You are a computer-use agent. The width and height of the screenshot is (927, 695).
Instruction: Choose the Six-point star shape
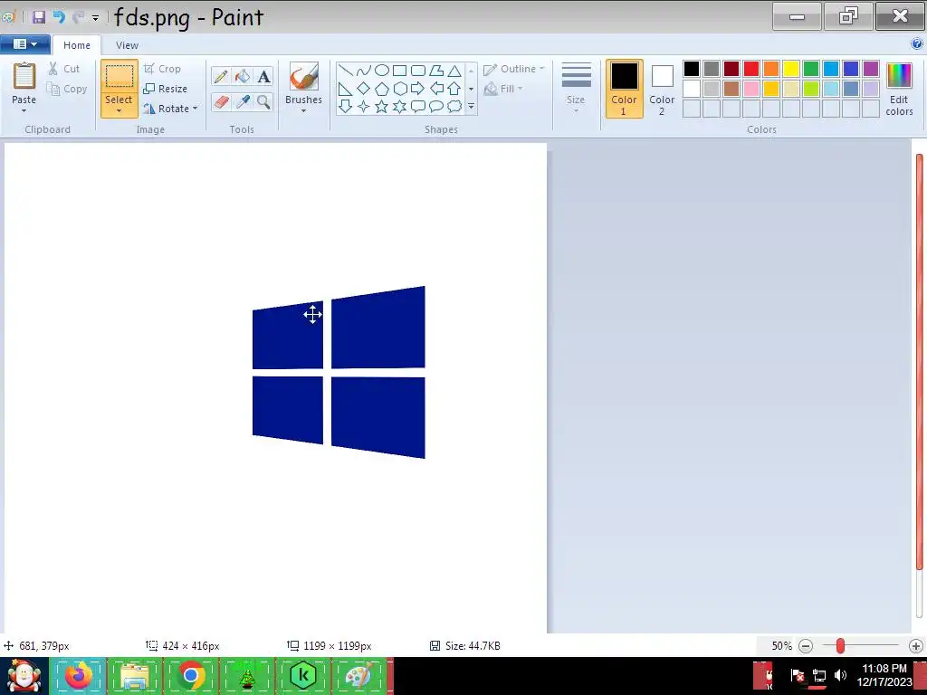(x=399, y=107)
